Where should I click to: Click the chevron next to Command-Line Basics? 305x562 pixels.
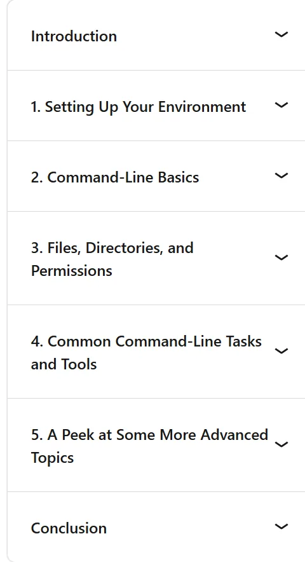click(x=281, y=175)
